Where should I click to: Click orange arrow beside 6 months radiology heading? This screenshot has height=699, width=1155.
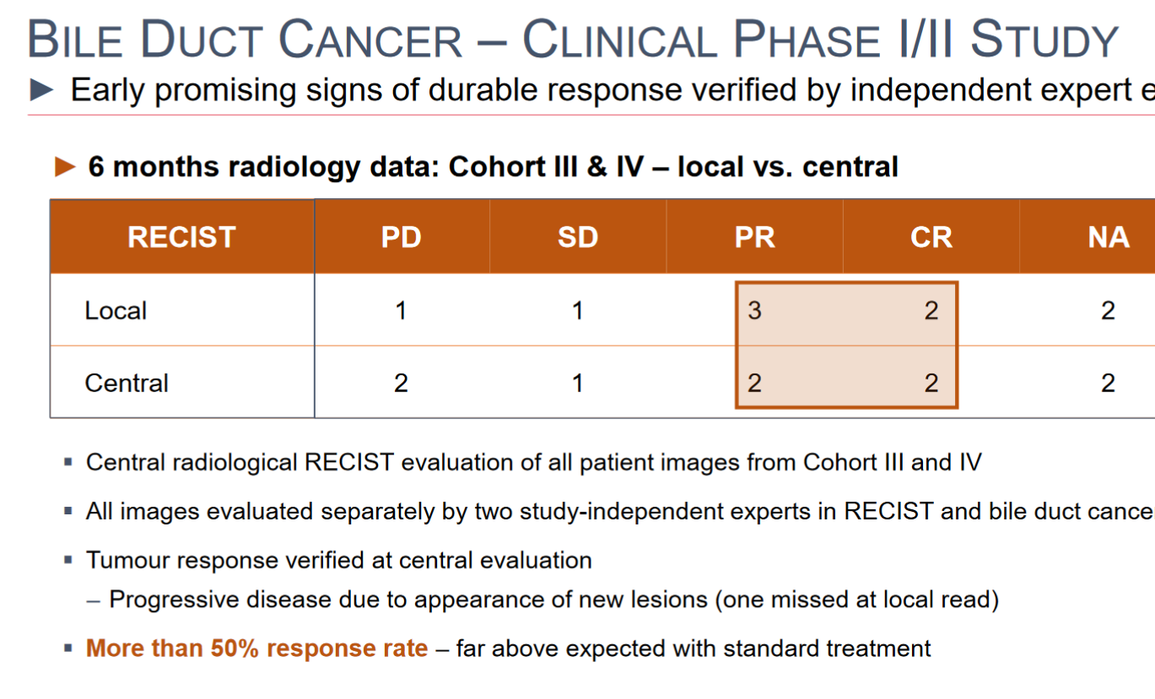[66, 167]
